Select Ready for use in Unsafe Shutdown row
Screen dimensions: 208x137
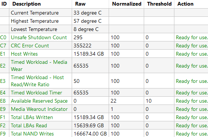[192, 38]
